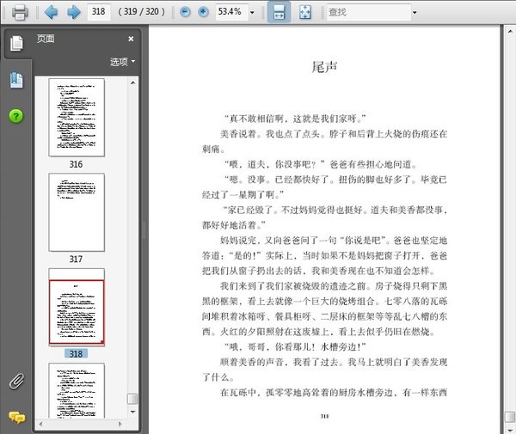This screenshot has height=434, width=516.
Task: Click the green help question mark icon
Action: coord(16,115)
